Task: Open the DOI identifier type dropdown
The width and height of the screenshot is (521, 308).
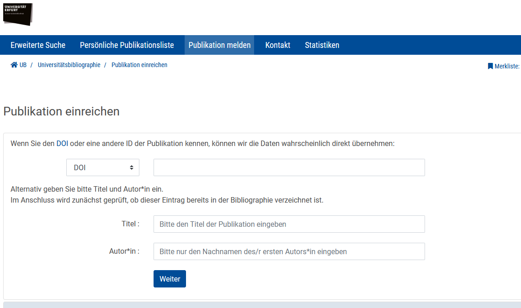Action: tap(103, 167)
